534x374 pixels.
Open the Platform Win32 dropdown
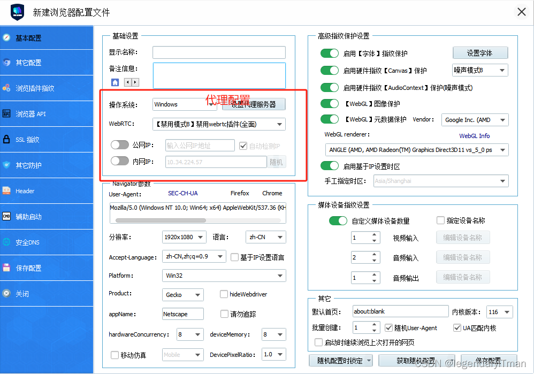[224, 276]
